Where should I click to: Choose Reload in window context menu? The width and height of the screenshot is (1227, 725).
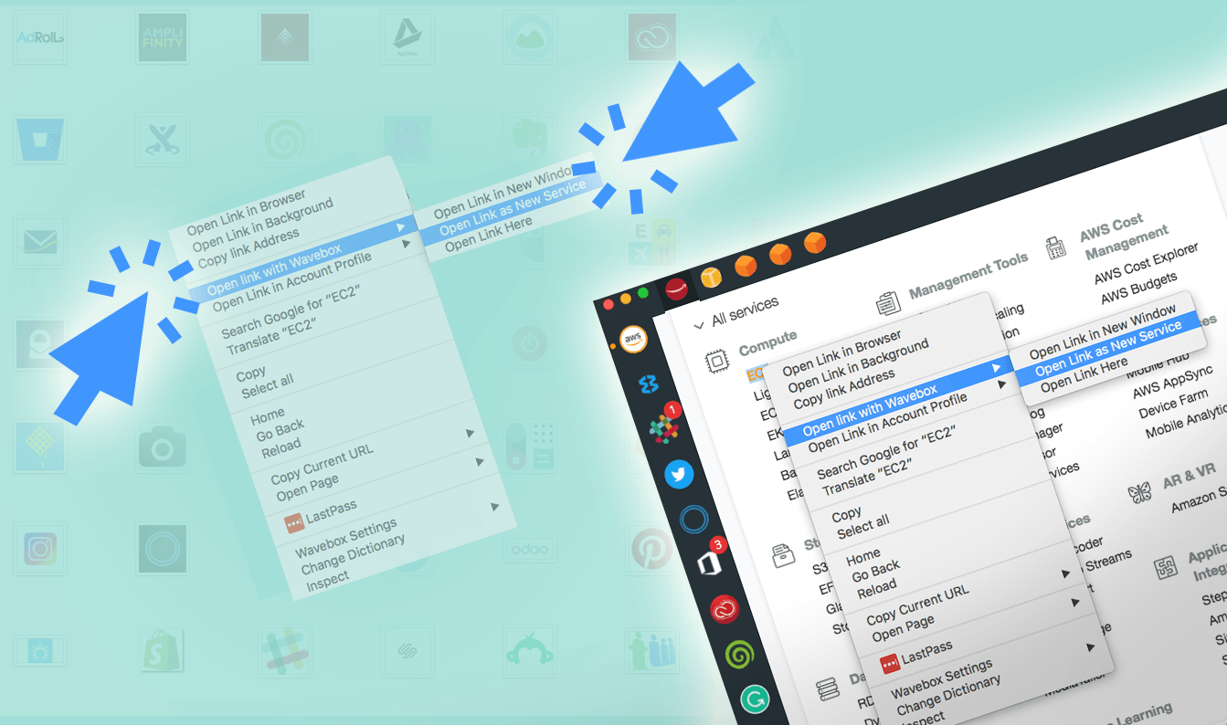click(x=876, y=589)
